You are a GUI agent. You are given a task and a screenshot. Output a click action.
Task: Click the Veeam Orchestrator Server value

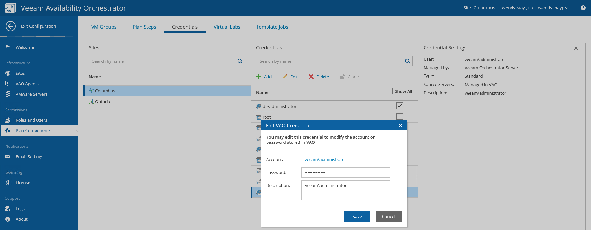[491, 68]
